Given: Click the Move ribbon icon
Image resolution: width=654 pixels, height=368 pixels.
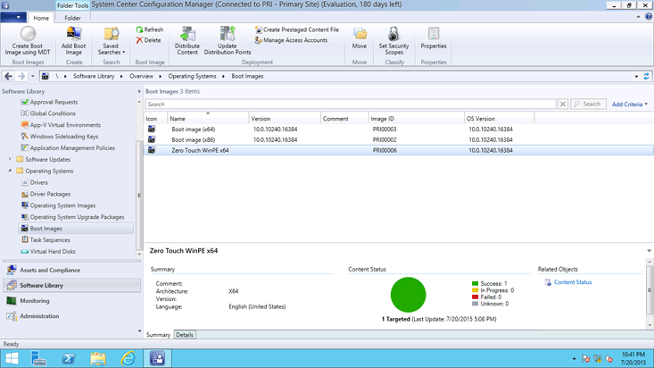Looking at the screenshot, I should (360, 36).
